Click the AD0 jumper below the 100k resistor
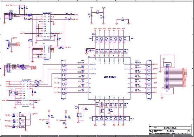Viewport: 194px width, 137px height. tap(49, 123)
